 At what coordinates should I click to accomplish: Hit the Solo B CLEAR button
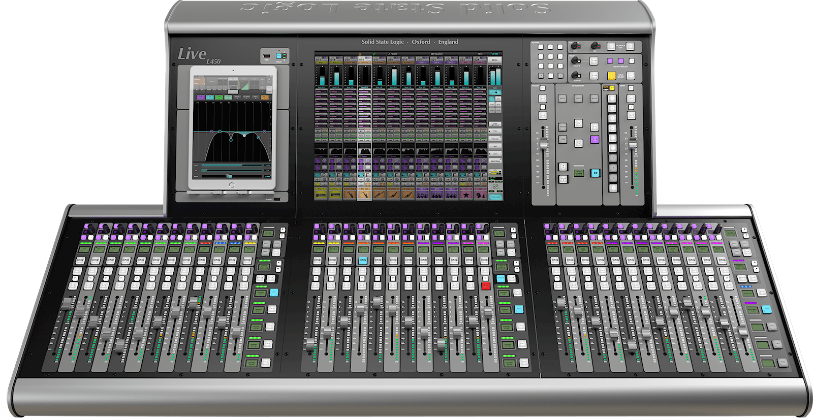coord(593,75)
